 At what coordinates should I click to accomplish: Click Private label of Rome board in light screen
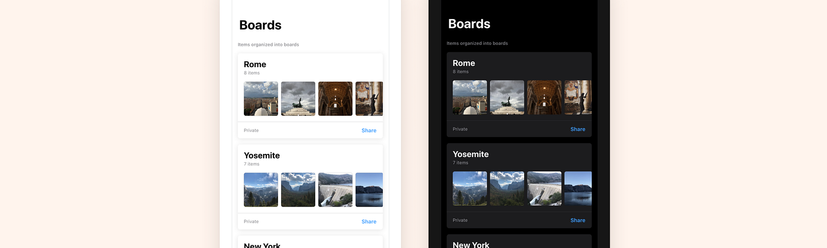[251, 131]
